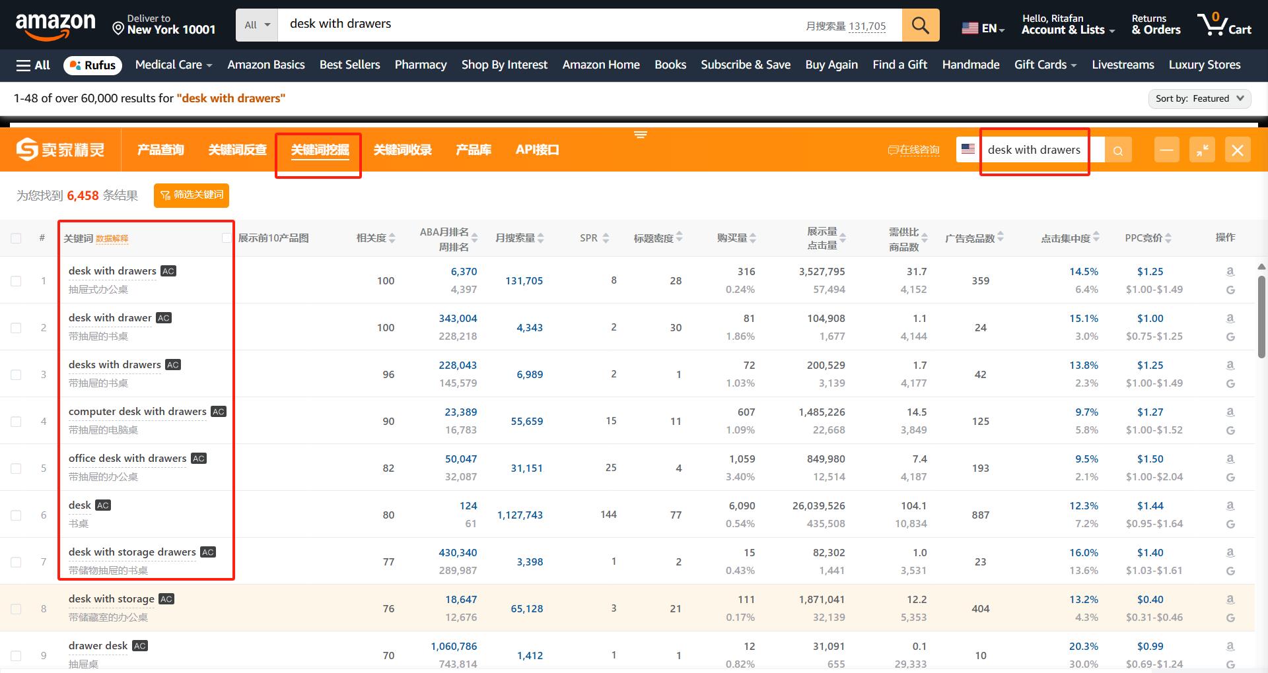Open the All departments search dropdown
This screenshot has height=673, width=1268.
pyautogui.click(x=257, y=25)
